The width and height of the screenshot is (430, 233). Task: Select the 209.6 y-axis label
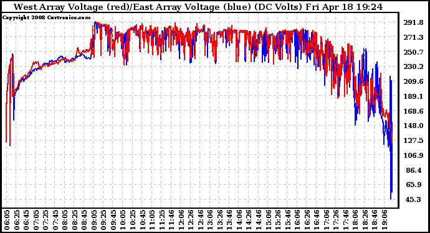[x=413, y=81]
